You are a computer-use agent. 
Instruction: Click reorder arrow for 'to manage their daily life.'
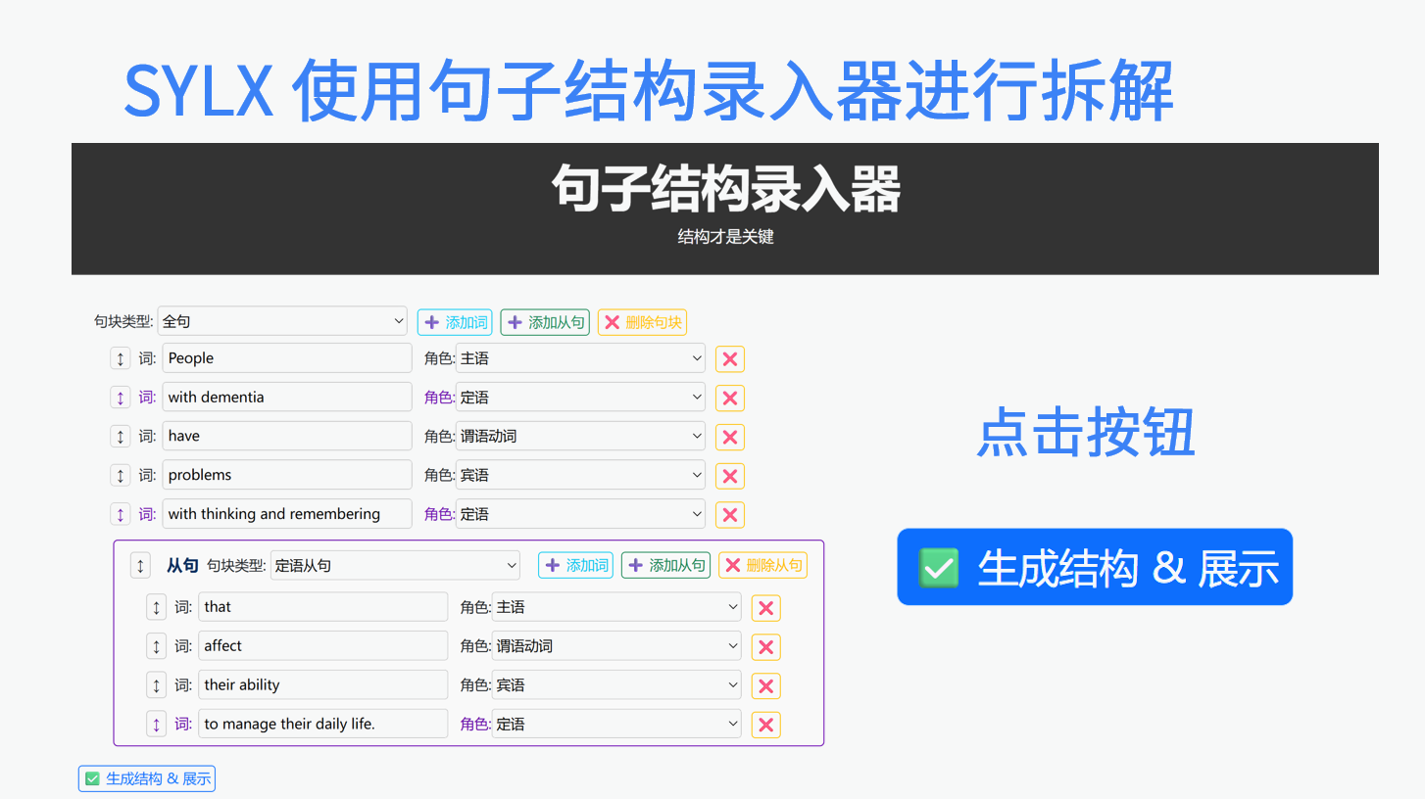click(x=157, y=725)
